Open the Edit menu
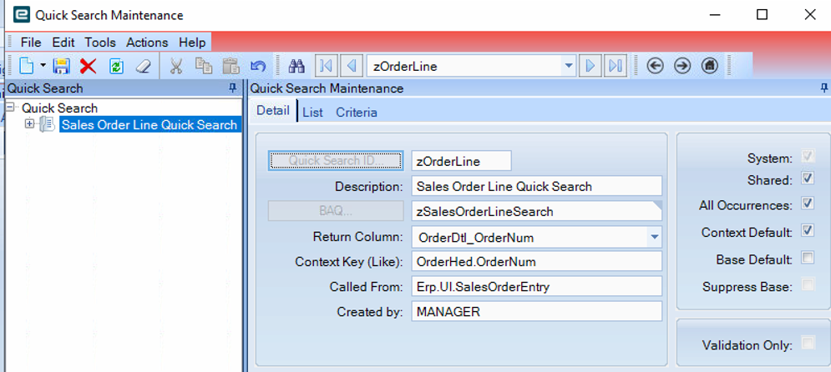The image size is (831, 372). (63, 43)
